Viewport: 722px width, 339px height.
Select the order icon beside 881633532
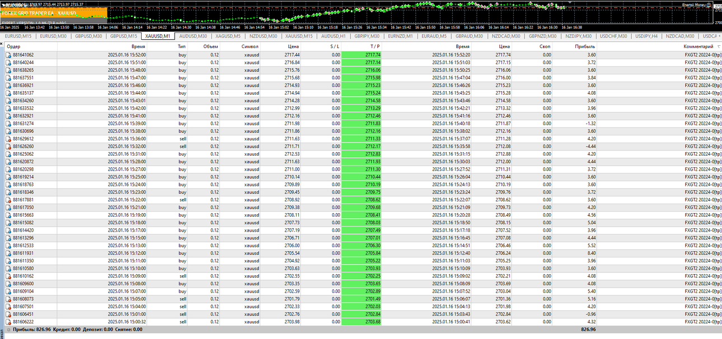pyautogui.click(x=8, y=108)
